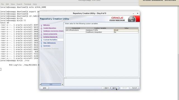Screen dimensions: 179x100
Task: Edit the Healthcare Integration value field
Action: click(x=126, y=32)
